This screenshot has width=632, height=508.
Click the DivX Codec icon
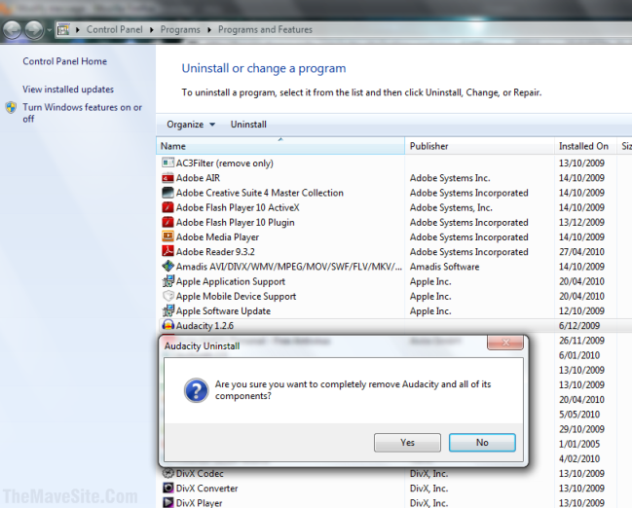pyautogui.click(x=167, y=473)
